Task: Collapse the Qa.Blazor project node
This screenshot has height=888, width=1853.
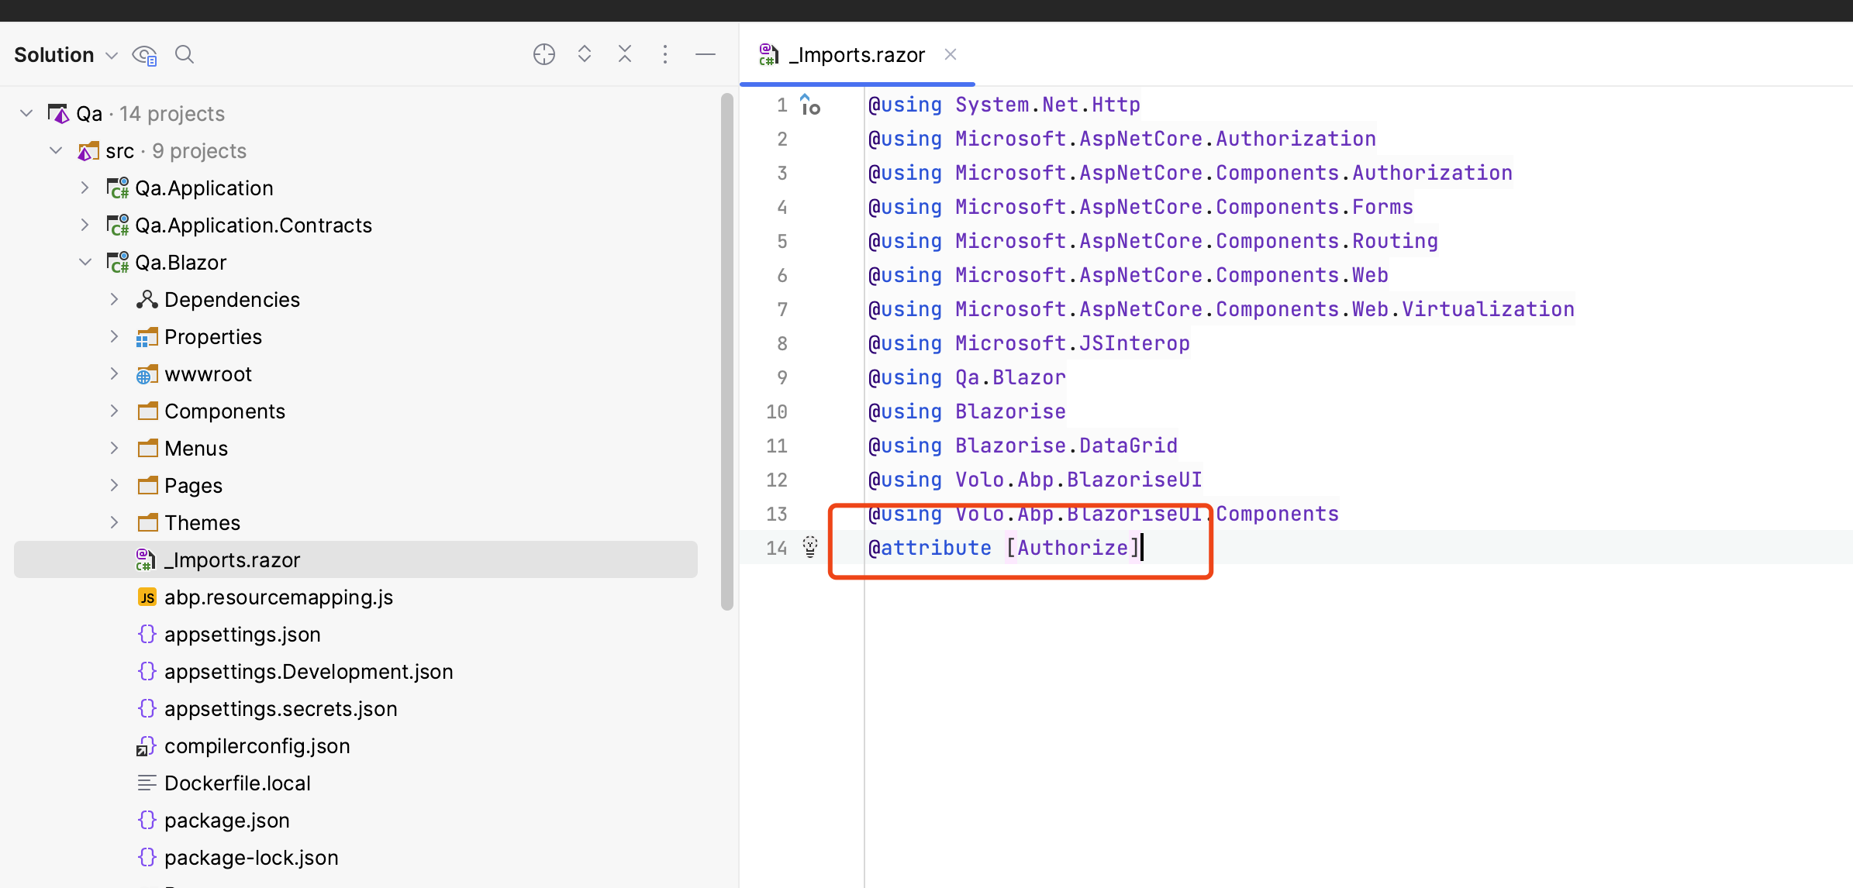Action: pos(85,263)
